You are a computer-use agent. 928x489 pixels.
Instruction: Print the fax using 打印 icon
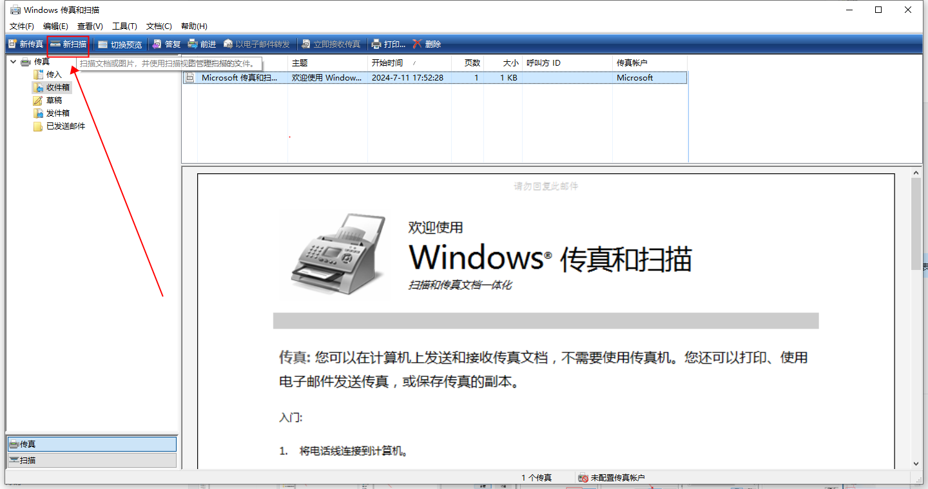pos(376,44)
